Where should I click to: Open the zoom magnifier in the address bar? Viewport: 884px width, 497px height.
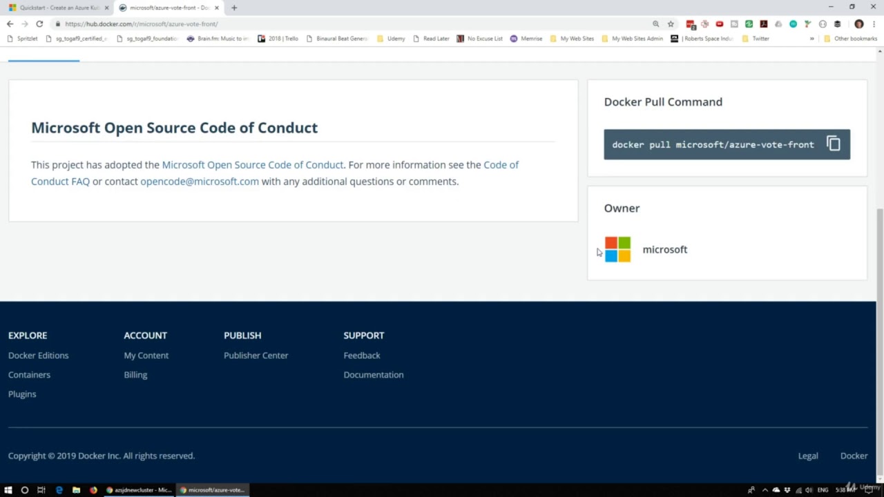tap(656, 23)
